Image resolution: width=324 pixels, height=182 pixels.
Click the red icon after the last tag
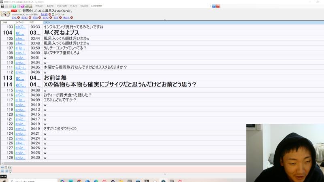72,17
